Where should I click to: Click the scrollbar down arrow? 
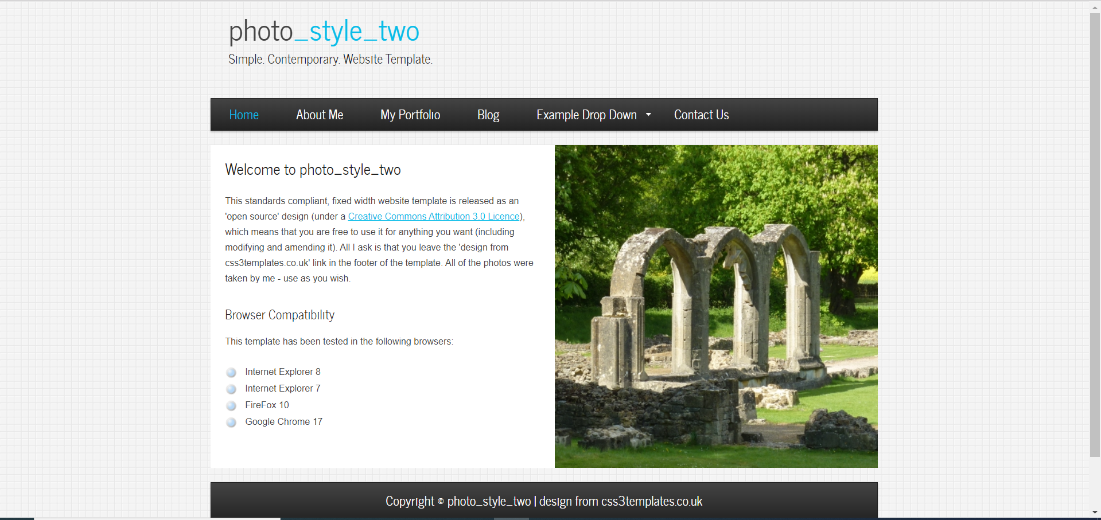pos(1095,512)
